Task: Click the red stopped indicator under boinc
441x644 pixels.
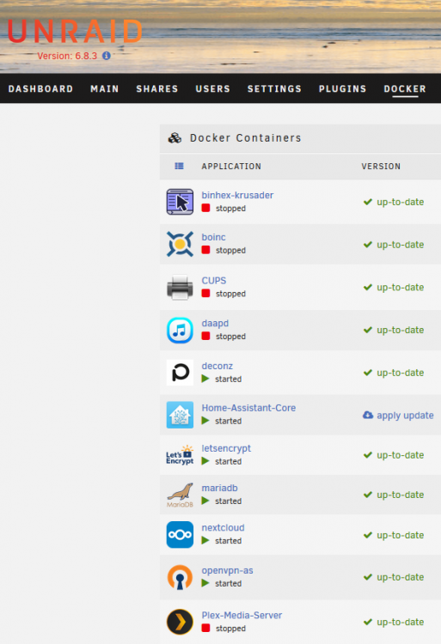Action: [206, 250]
